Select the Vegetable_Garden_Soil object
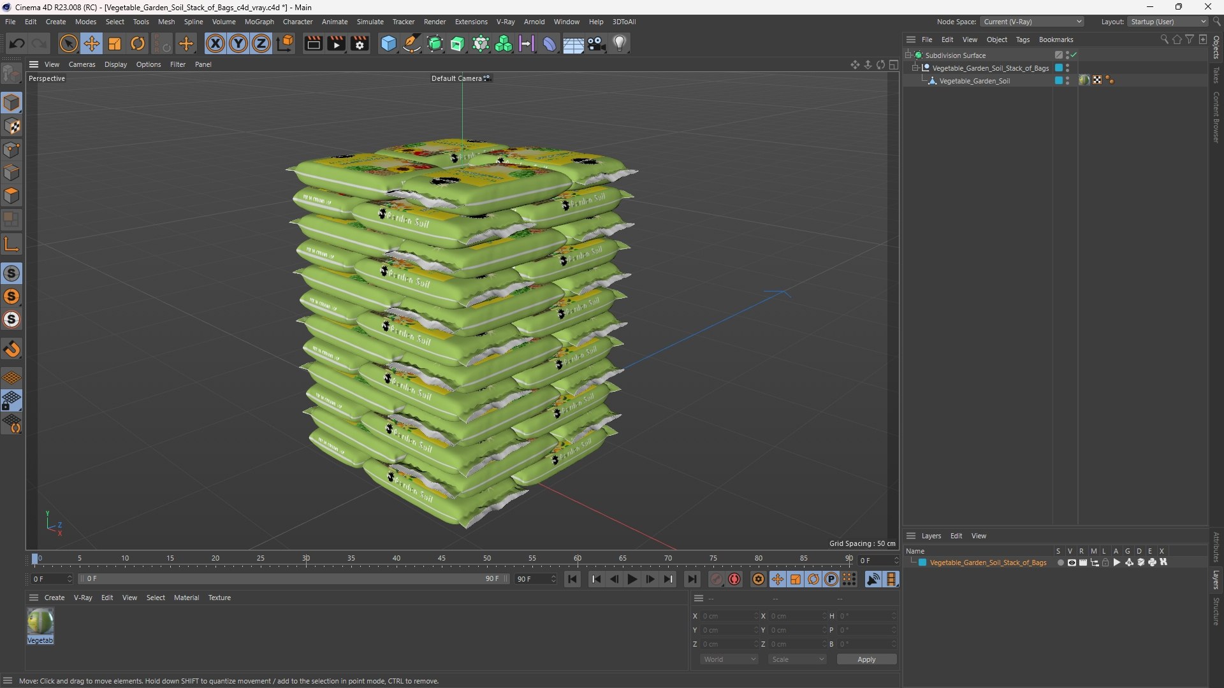Image resolution: width=1224 pixels, height=688 pixels. pos(974,81)
